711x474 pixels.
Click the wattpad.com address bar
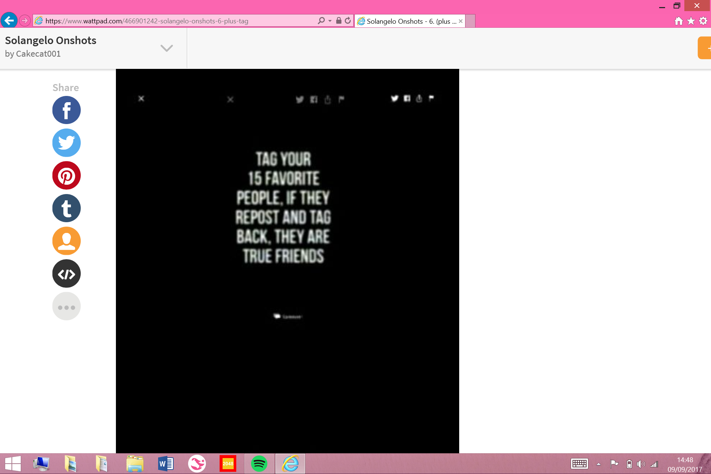tap(174, 21)
